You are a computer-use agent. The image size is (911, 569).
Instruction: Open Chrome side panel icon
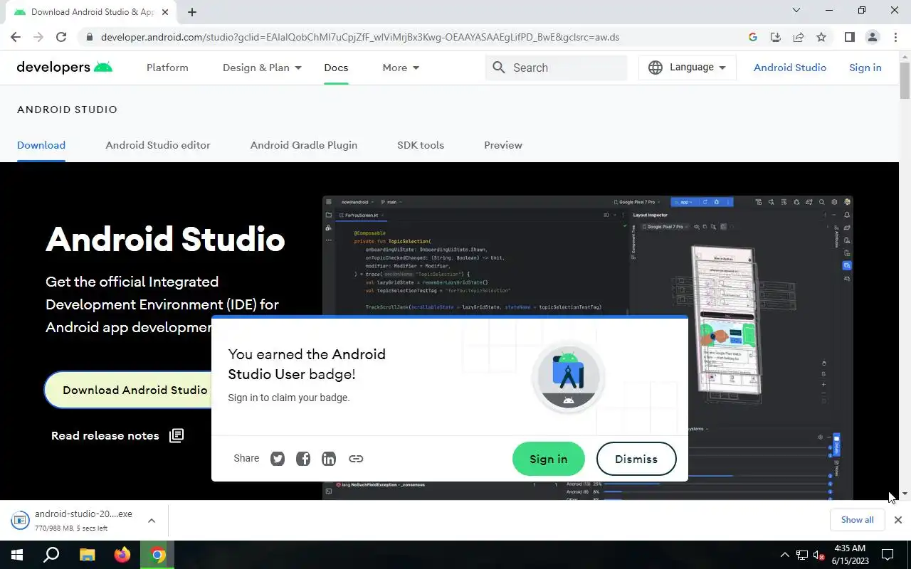(x=849, y=37)
